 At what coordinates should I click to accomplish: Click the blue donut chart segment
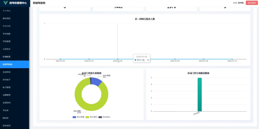(x=97, y=81)
